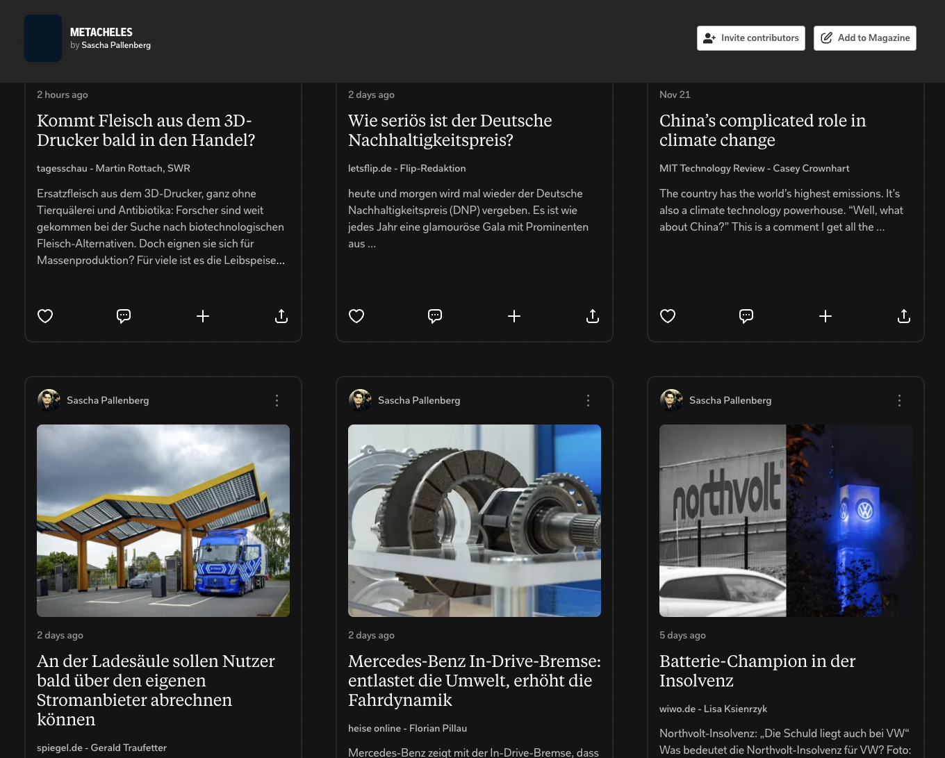Flip the Nachhaltigkeitspreis article with its plus icon

[x=514, y=316]
